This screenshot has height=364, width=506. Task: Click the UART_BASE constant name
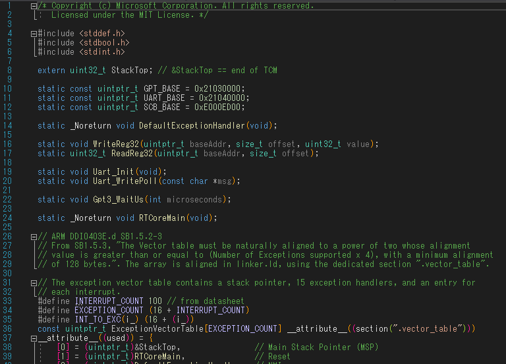(x=164, y=98)
